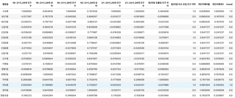Click the -1.000000 cell in 여의동 row
The width and height of the screenshot is (235, 98).
(163, 80)
